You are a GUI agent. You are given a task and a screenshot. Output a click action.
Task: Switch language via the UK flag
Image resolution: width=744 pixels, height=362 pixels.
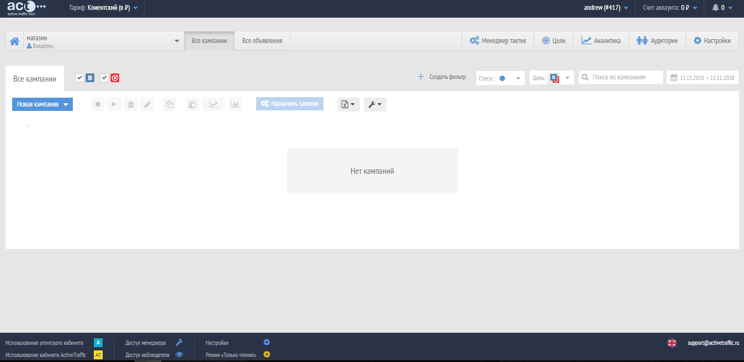tap(672, 343)
